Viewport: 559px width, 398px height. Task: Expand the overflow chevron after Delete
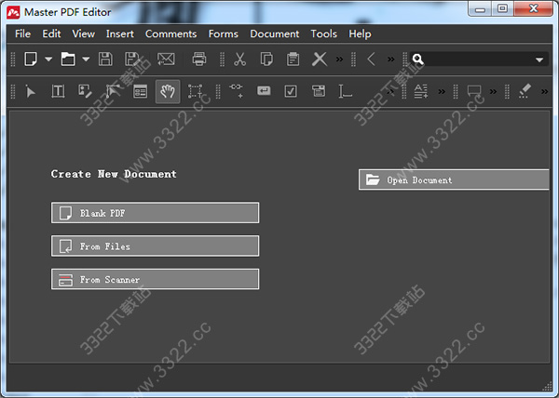(x=339, y=59)
